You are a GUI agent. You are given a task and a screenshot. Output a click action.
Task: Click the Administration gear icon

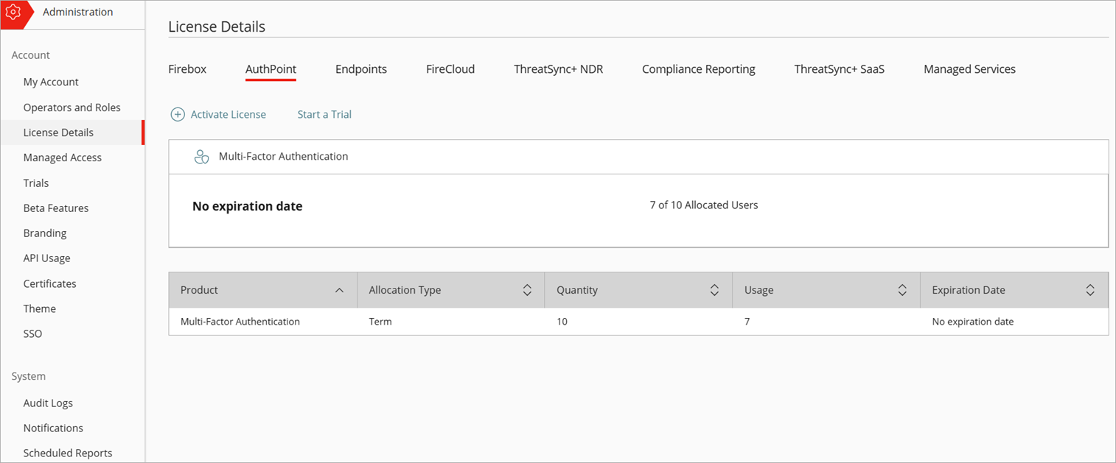pyautogui.click(x=13, y=13)
